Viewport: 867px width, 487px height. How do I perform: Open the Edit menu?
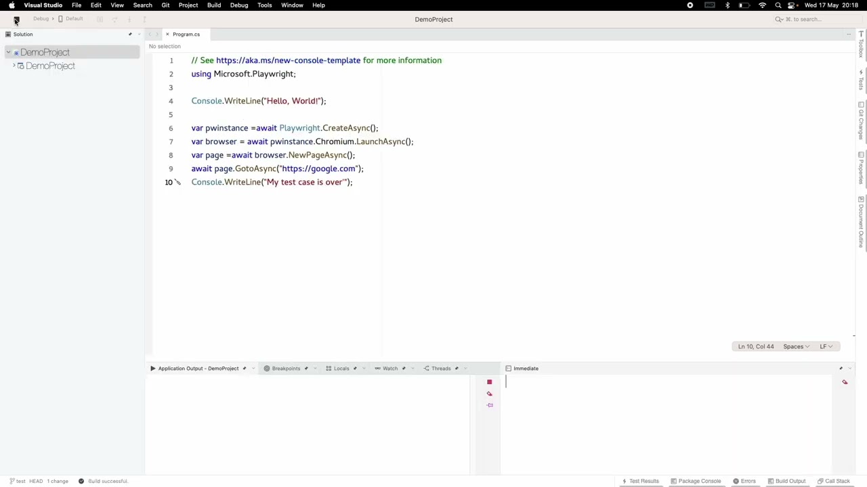(x=96, y=5)
